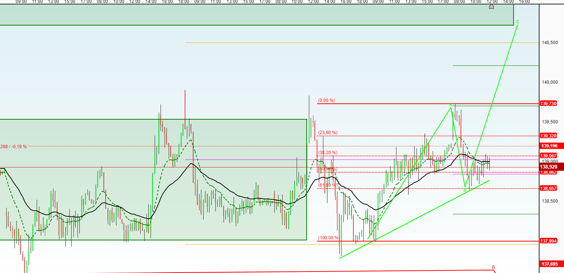This screenshot has height=273, width=564.
Task: Click the red 137,994 price label
Action: [x=548, y=241]
